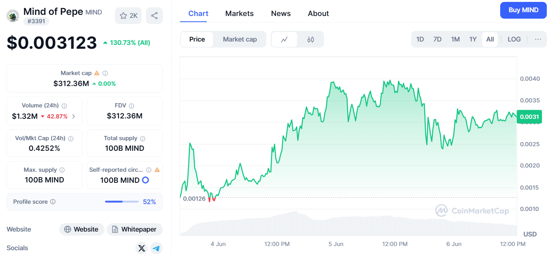The image size is (551, 254).
Task: Set chart range to All
Action: tap(490, 39)
